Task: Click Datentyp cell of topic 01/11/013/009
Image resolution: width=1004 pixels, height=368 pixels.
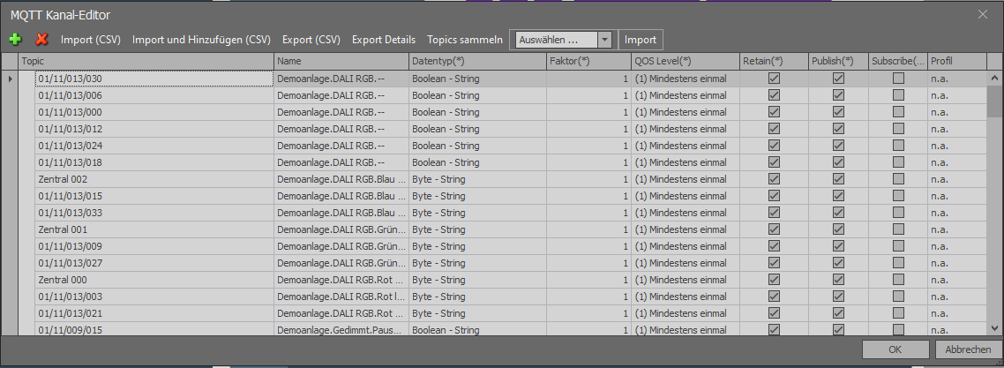Action: tap(477, 245)
